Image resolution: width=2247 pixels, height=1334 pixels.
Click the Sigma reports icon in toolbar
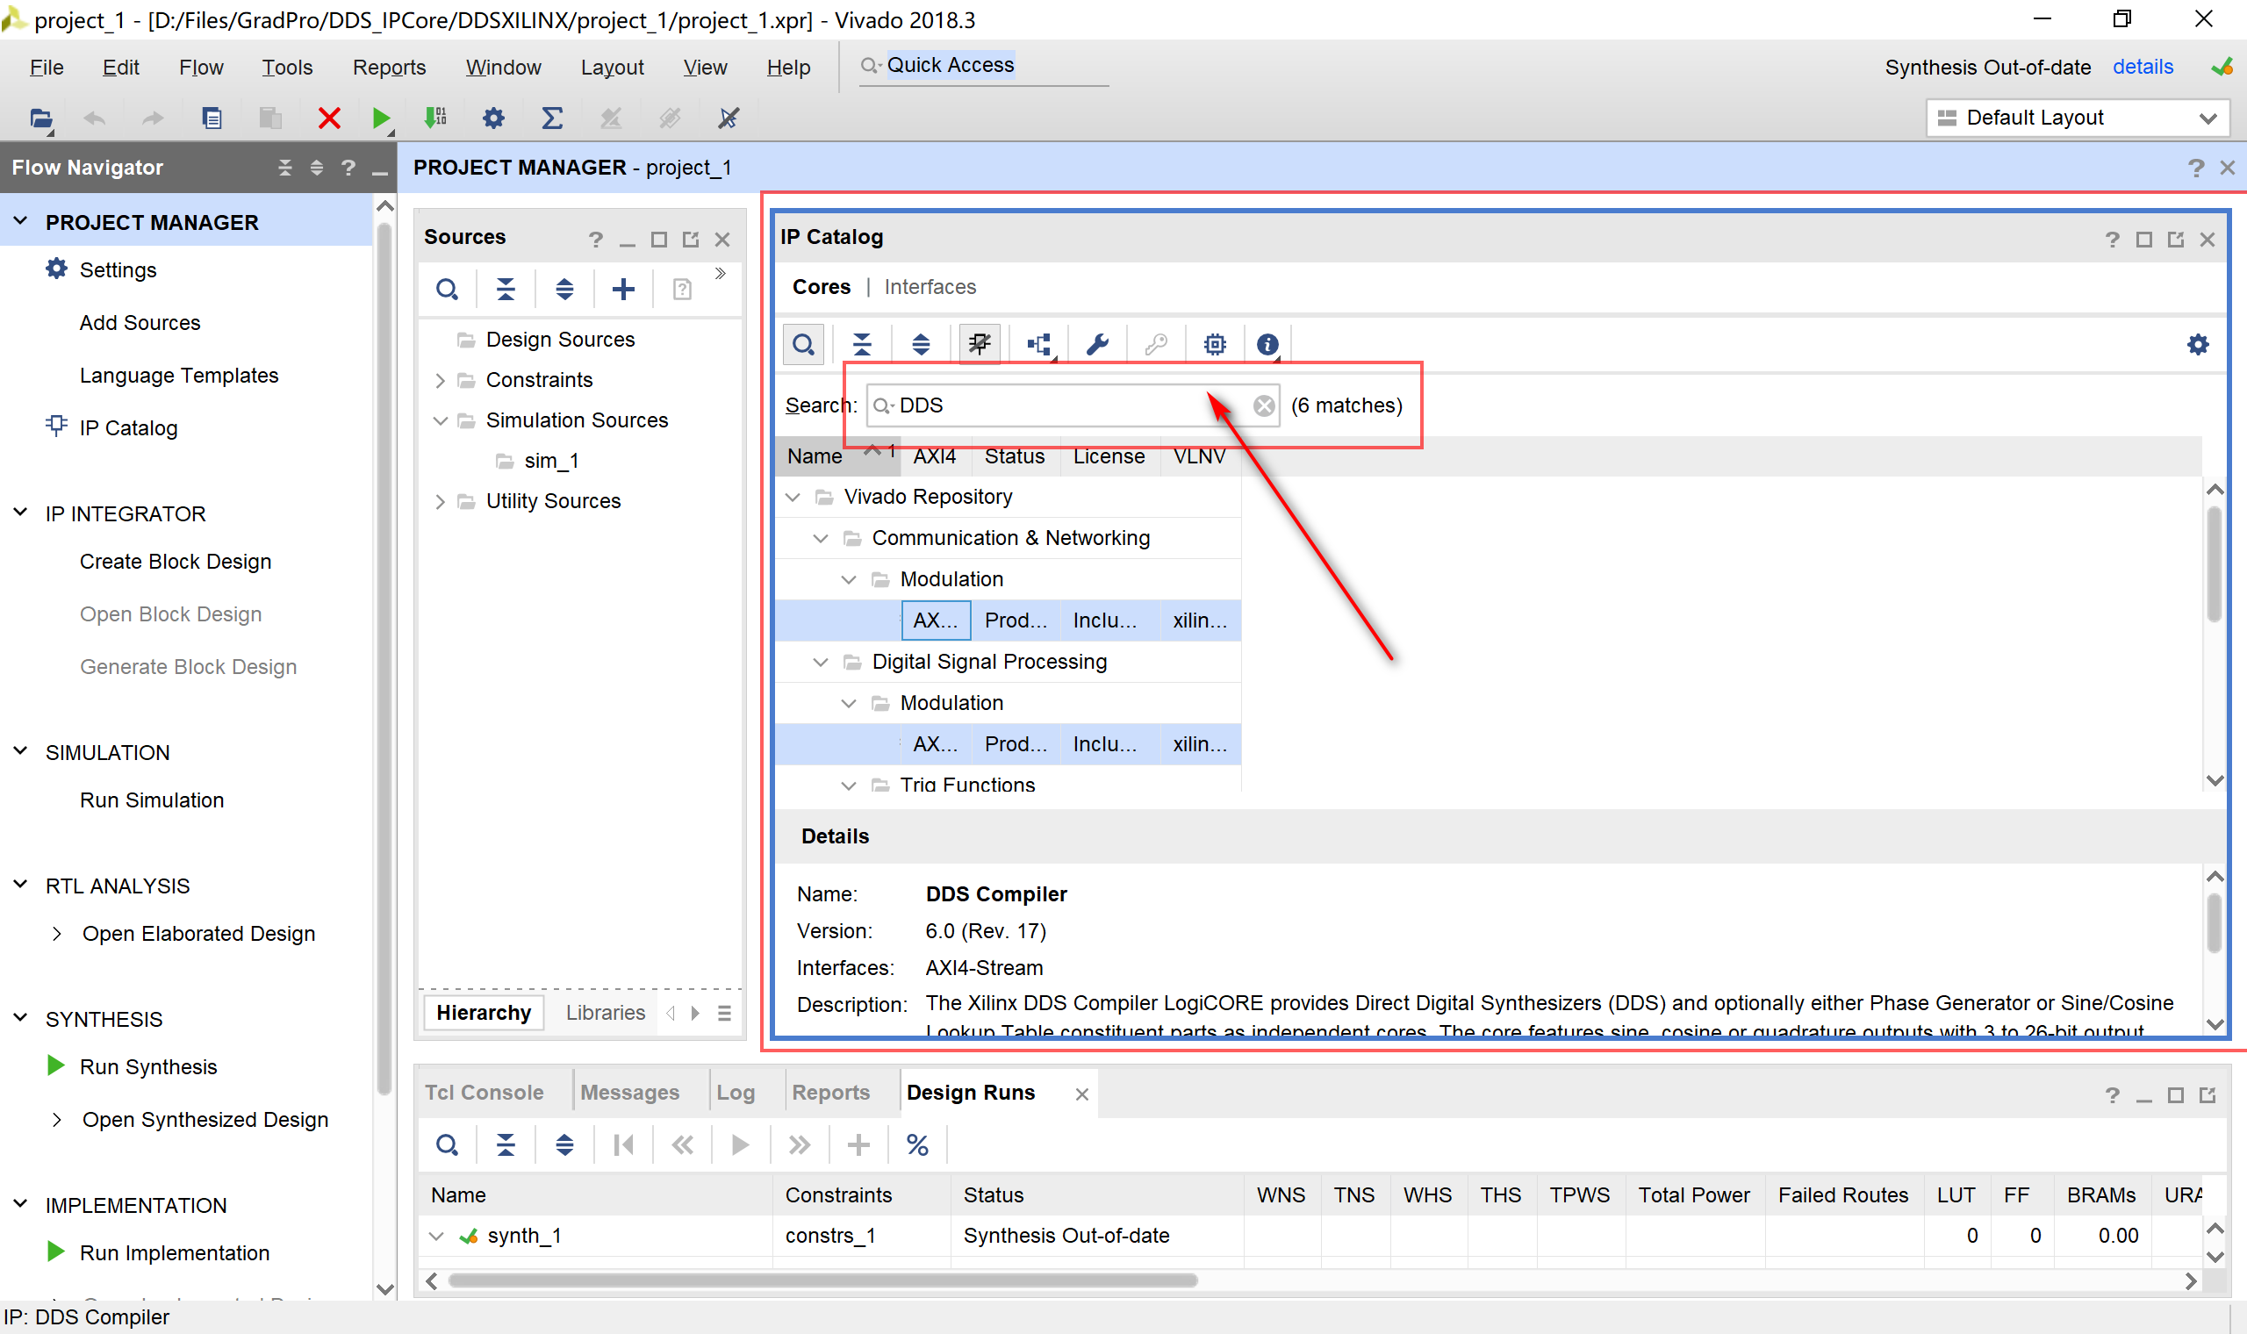tap(552, 118)
